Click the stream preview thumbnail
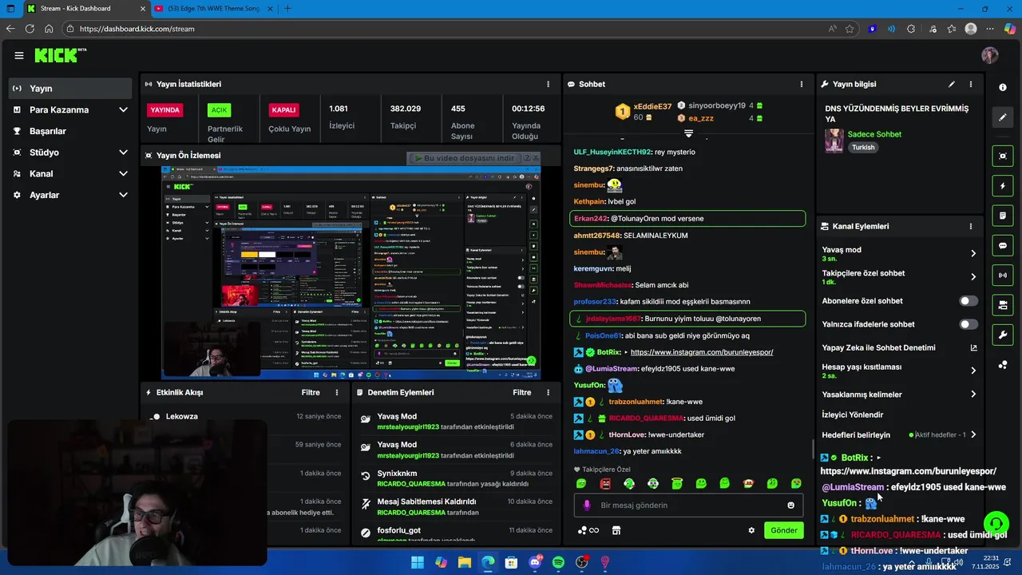Image resolution: width=1022 pixels, height=575 pixels. point(351,272)
